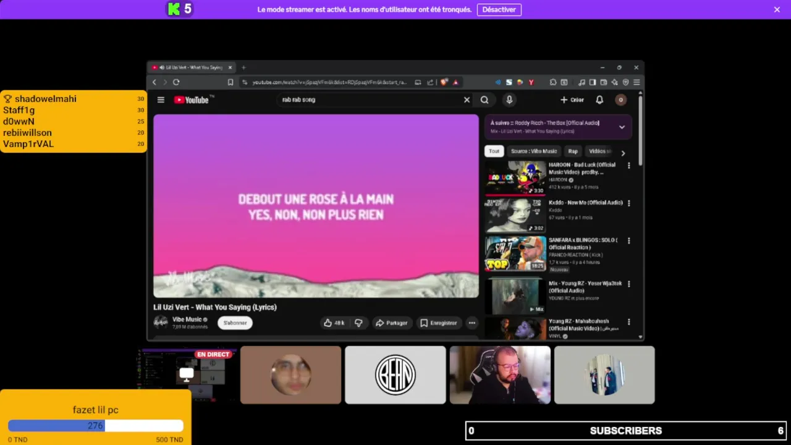Show more filter chips with right chevron
The image size is (791, 445).
coord(623,153)
